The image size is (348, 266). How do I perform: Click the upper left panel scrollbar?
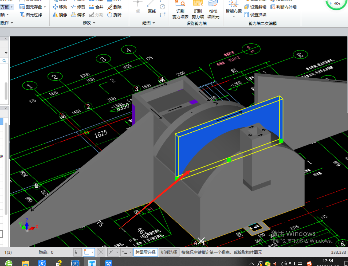point(6,91)
